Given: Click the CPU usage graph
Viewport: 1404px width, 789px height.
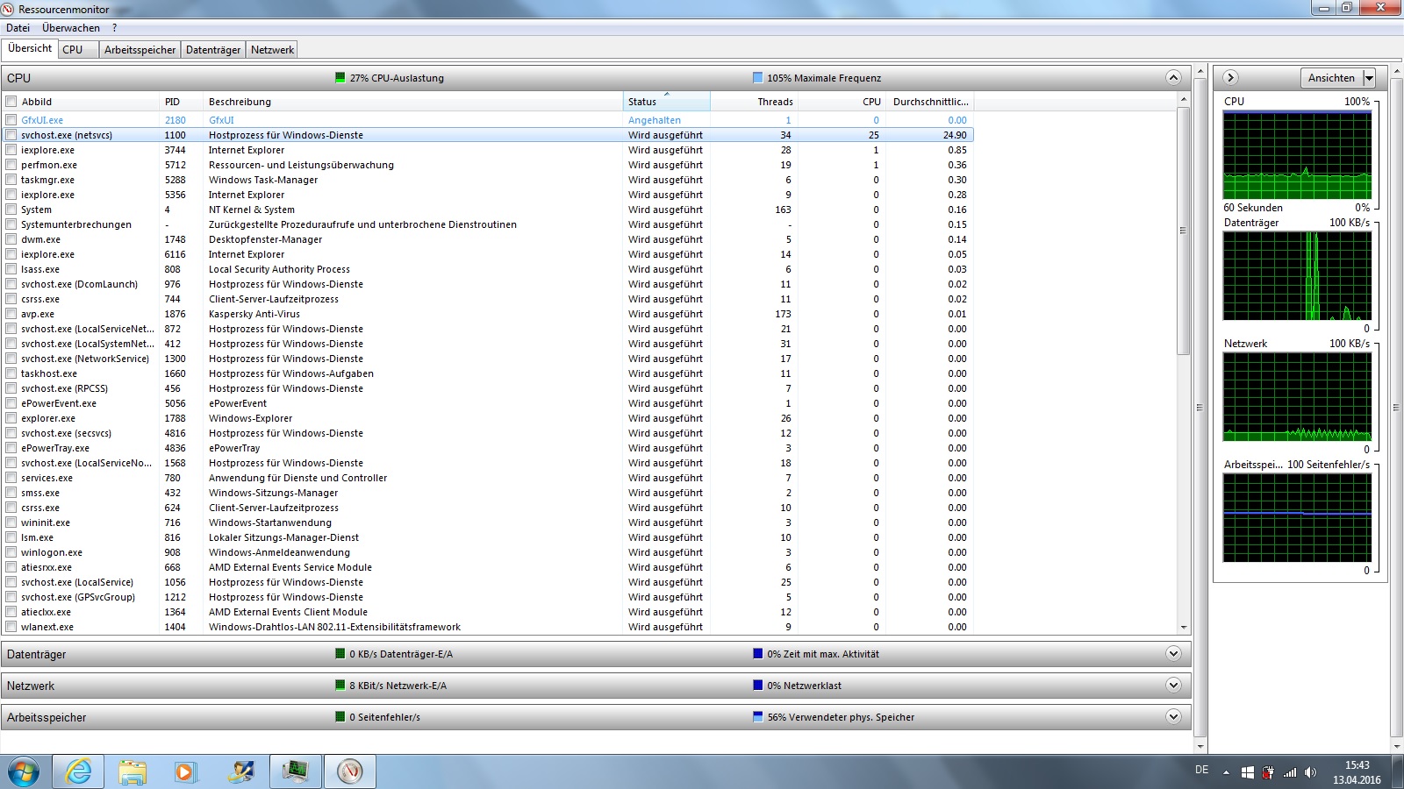Looking at the screenshot, I should pos(1297,155).
